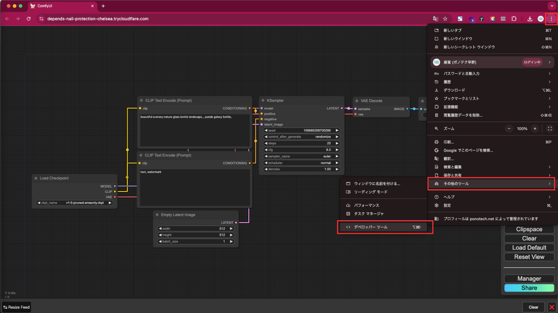Image resolution: width=558 pixels, height=313 pixels.
Task: Click Clear in the ComfyUI side panel
Action: click(x=529, y=238)
